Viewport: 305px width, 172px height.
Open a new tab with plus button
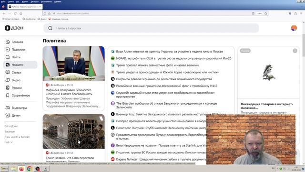tap(46, 7)
